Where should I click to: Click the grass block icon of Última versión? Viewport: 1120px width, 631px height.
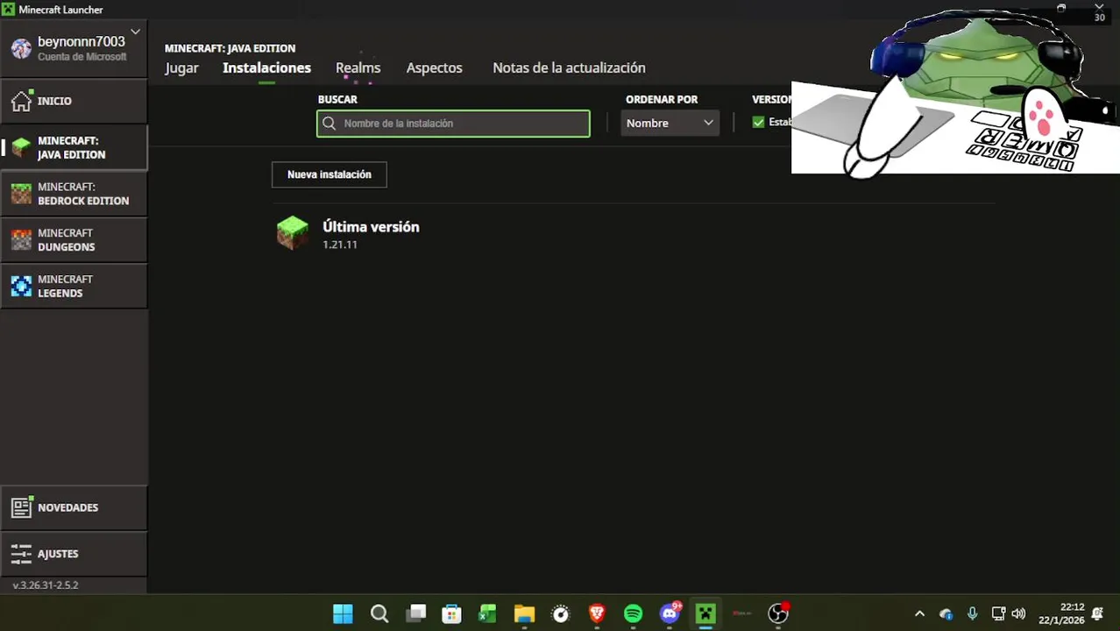292,233
